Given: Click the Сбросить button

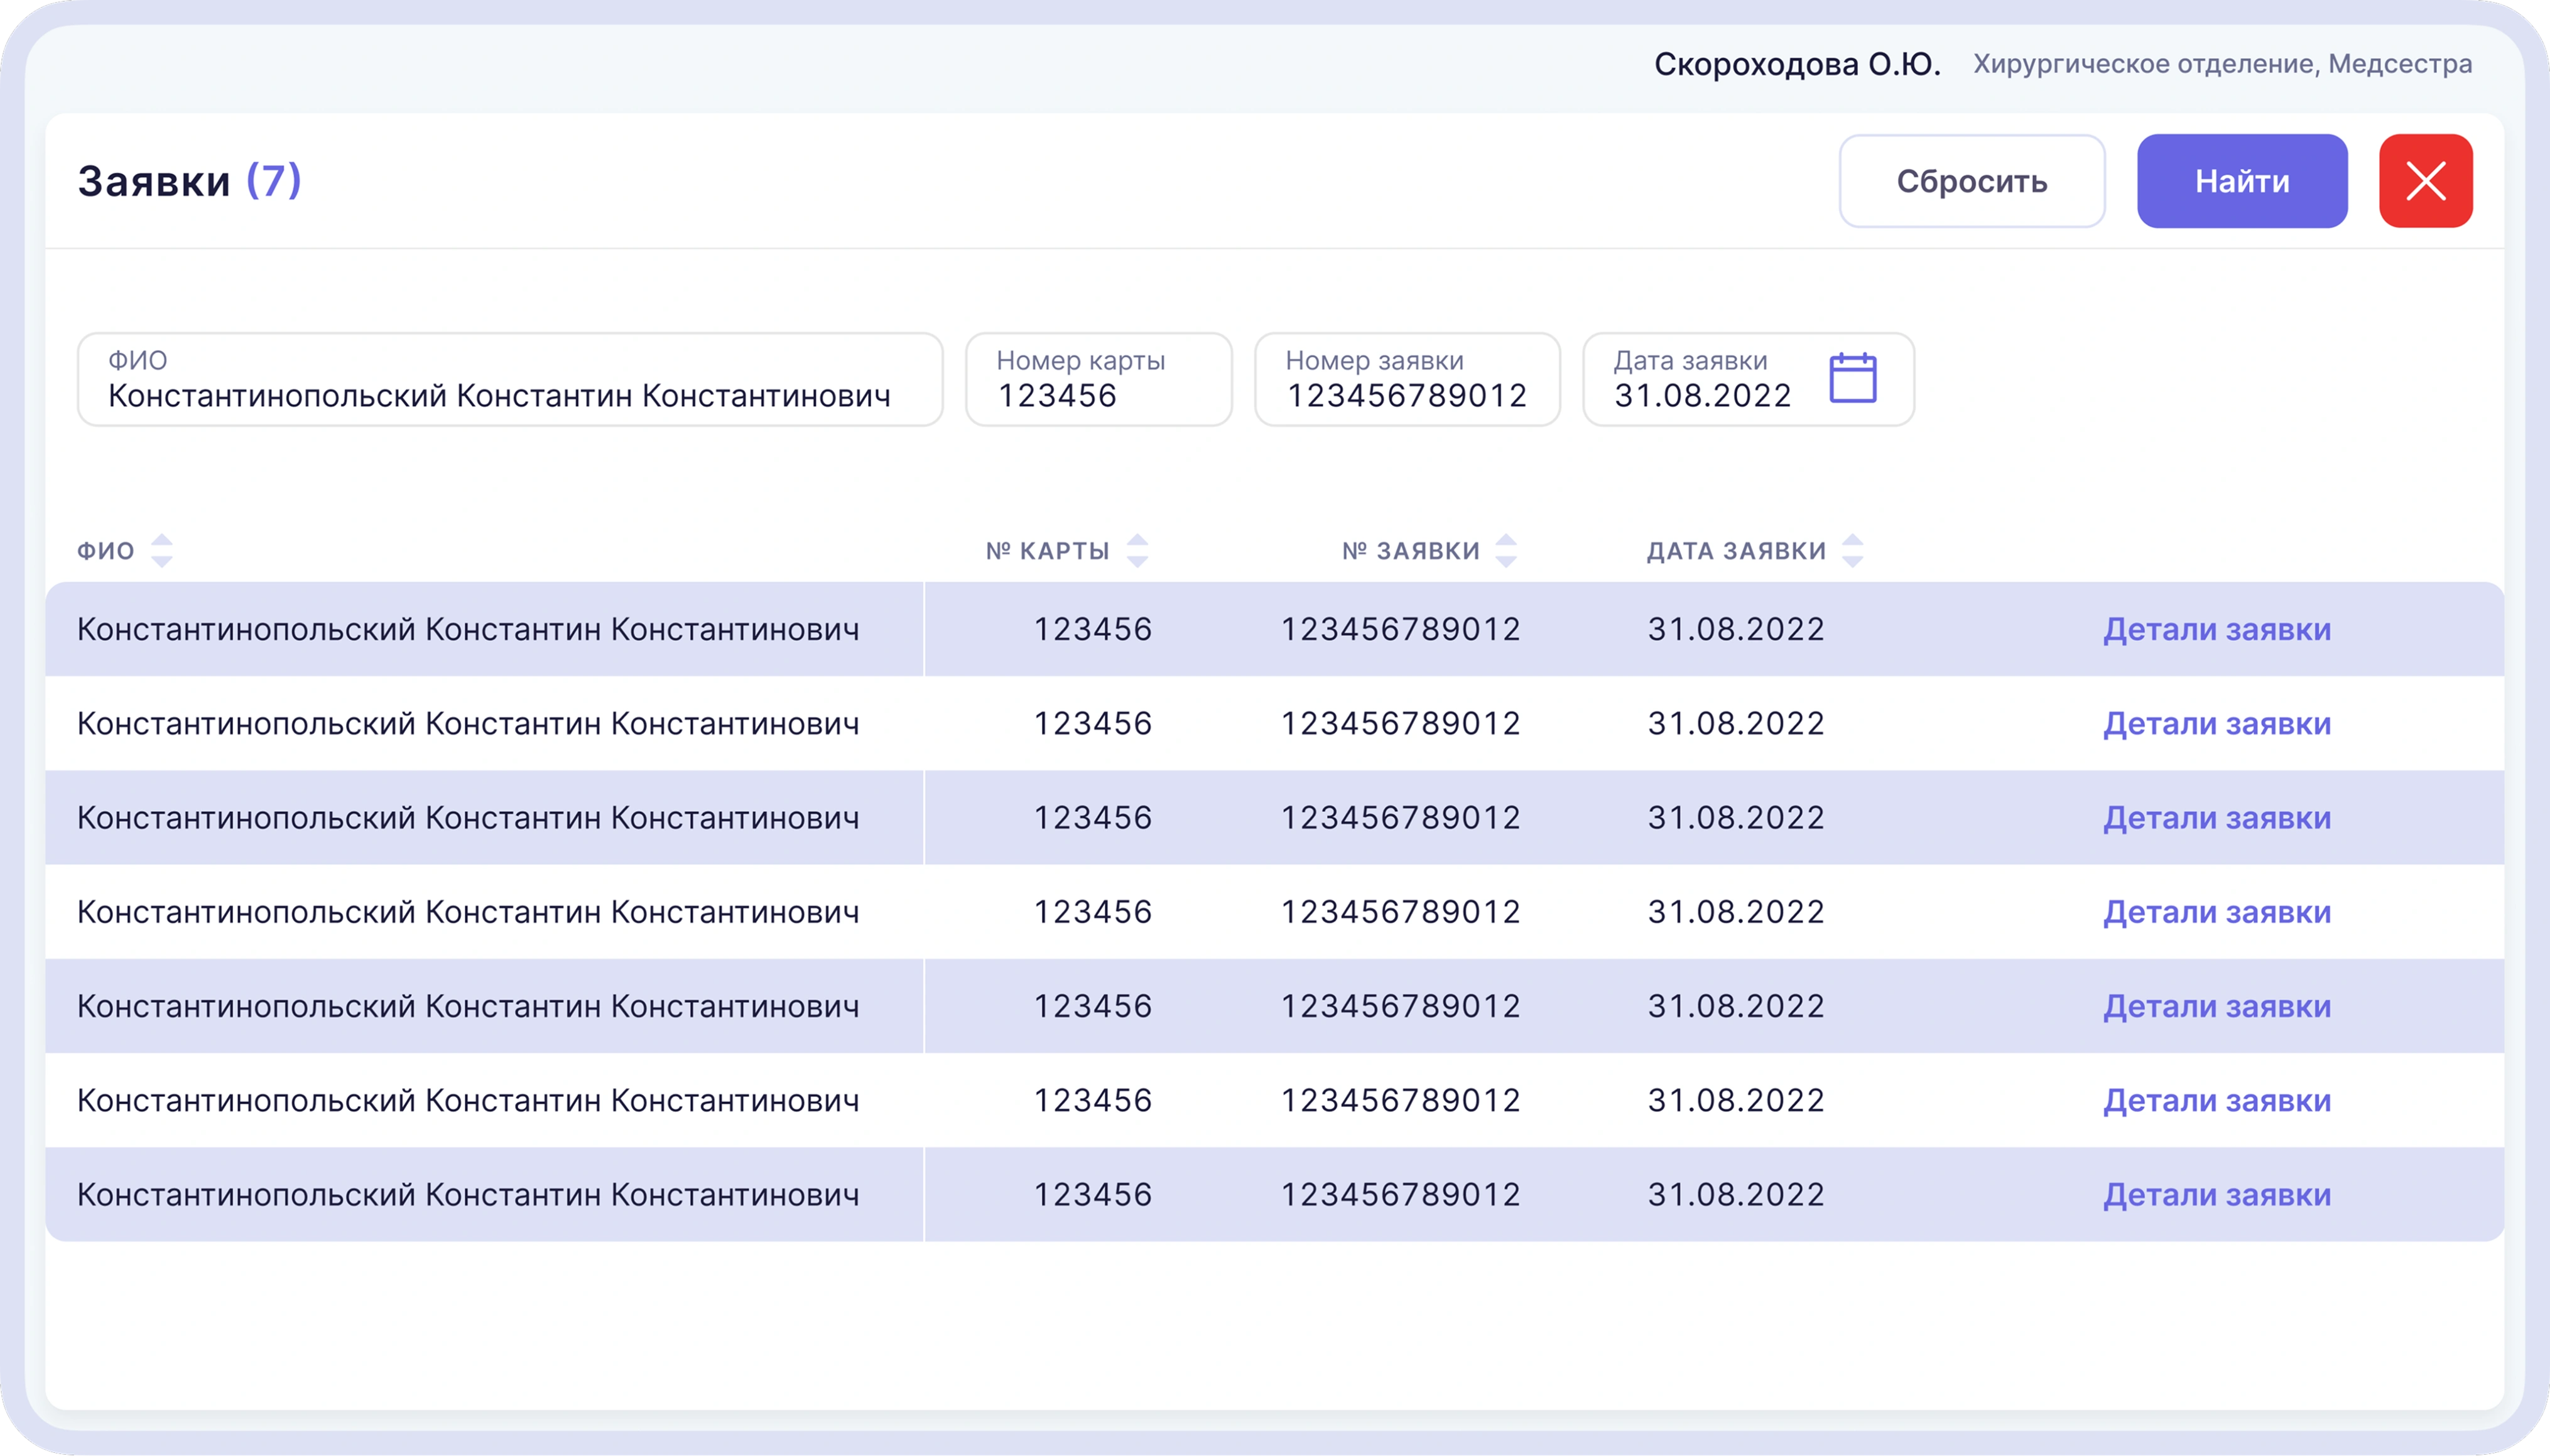Looking at the screenshot, I should [1972, 181].
